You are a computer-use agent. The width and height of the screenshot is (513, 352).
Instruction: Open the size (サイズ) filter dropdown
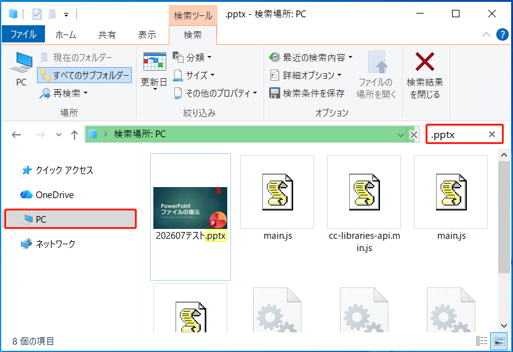click(193, 75)
